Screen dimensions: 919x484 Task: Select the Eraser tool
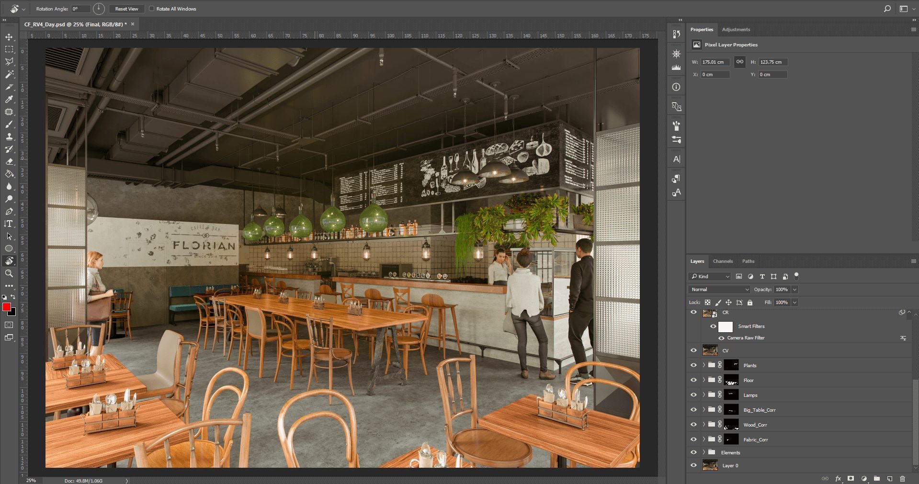point(9,161)
